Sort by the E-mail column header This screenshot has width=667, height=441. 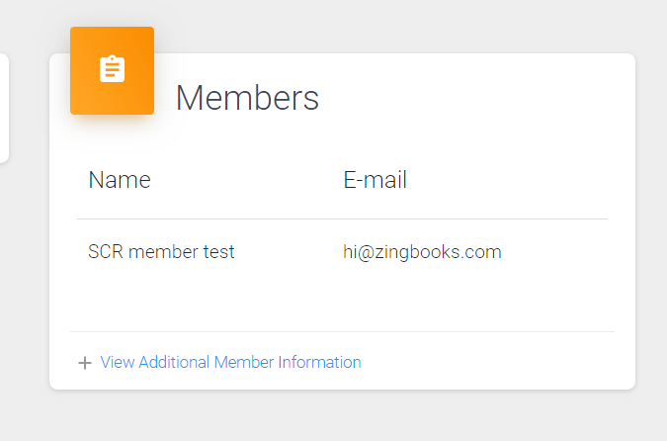[375, 180]
